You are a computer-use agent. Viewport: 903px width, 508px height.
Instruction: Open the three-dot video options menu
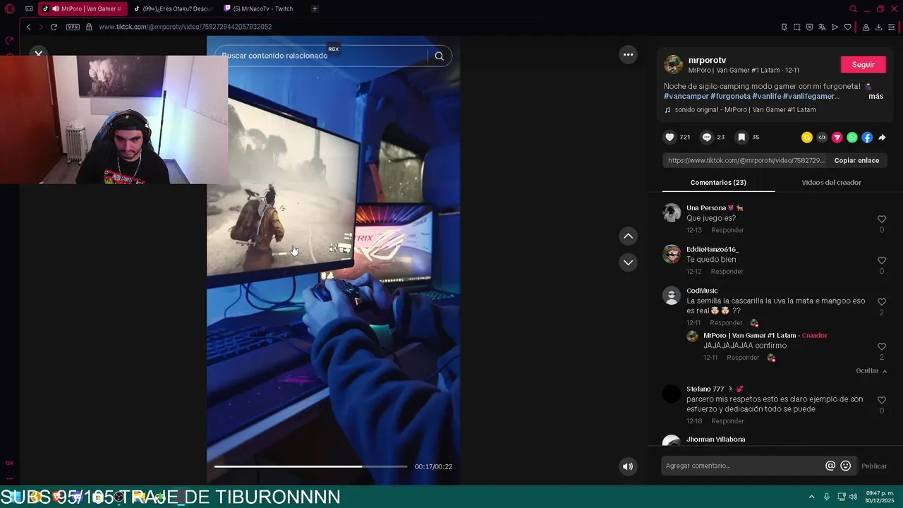click(628, 54)
